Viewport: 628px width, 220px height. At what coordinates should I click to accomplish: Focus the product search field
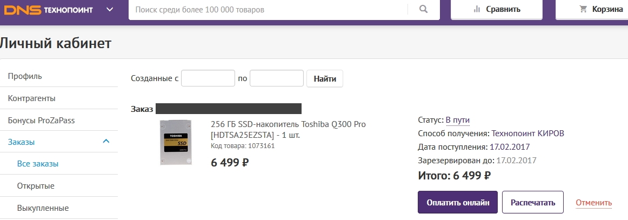[x=268, y=9]
